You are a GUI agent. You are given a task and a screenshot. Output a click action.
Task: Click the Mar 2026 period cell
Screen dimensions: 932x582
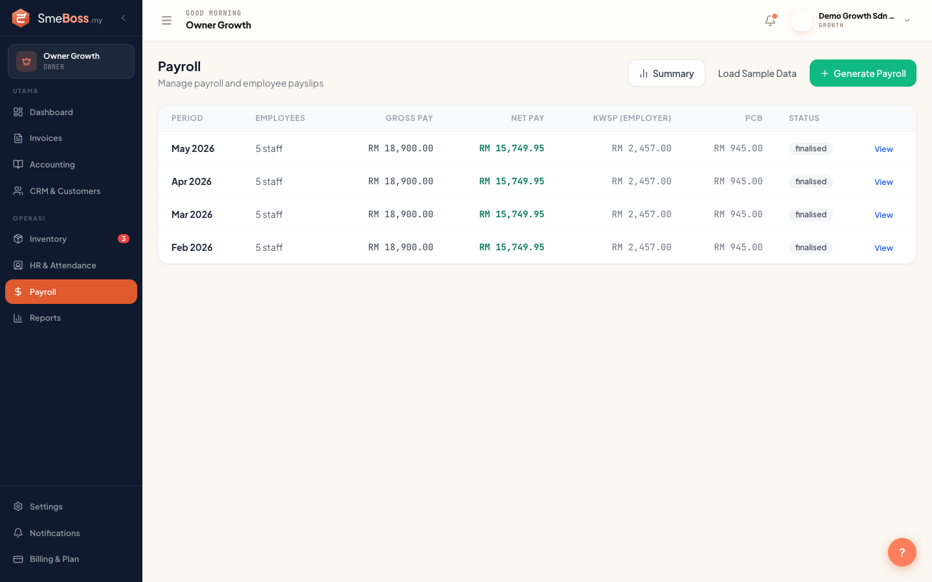[x=192, y=215]
